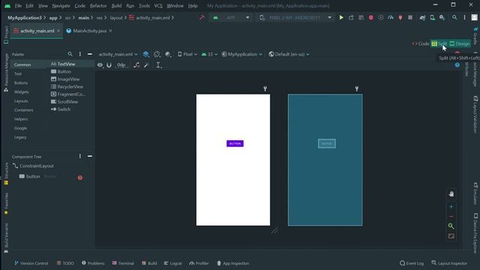480x270 pixels.
Task: Click the button outline in blueprint view
Action: 327,143
